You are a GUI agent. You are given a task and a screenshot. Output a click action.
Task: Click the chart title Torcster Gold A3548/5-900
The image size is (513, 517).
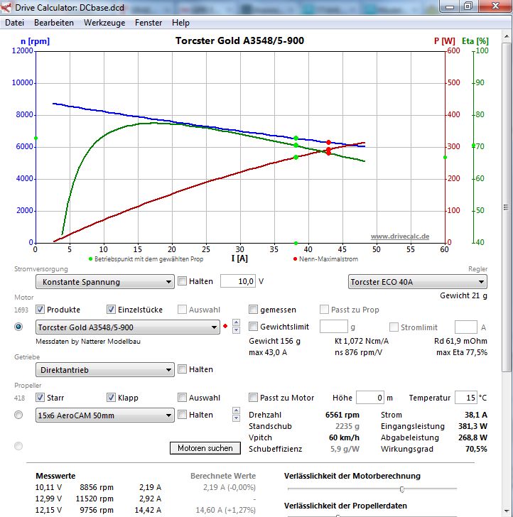(x=239, y=40)
